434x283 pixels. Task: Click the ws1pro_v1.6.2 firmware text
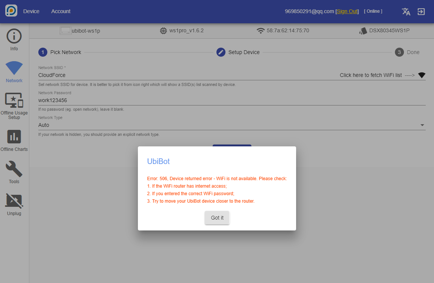coord(186,31)
